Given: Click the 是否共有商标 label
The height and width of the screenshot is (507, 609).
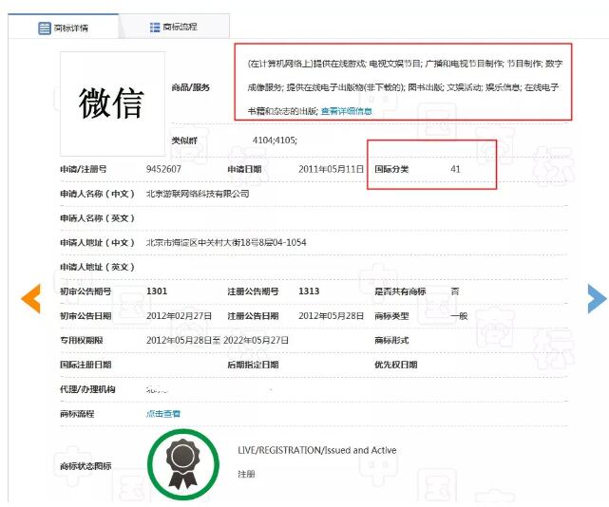Looking at the screenshot, I should [x=400, y=291].
